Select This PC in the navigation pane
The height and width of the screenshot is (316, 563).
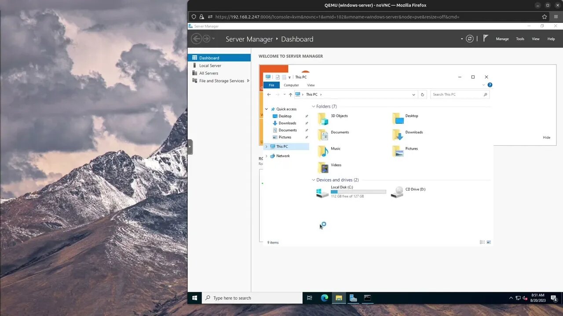(282, 147)
